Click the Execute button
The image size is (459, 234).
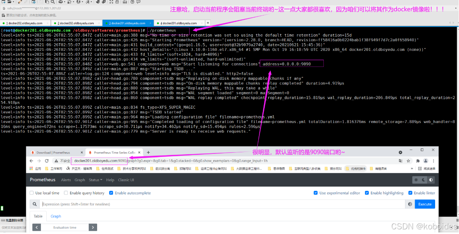pos(425,204)
